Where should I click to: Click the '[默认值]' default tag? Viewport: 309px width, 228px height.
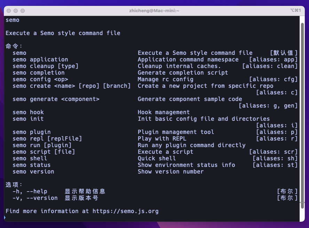point(284,53)
